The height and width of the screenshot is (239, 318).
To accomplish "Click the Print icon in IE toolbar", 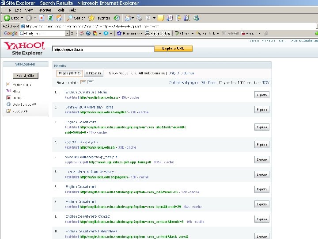I will coord(139,18).
